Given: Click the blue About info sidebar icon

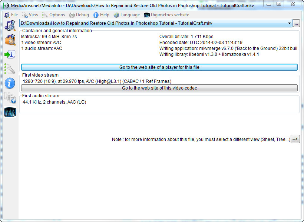Looking at the screenshot, I should point(10,83).
